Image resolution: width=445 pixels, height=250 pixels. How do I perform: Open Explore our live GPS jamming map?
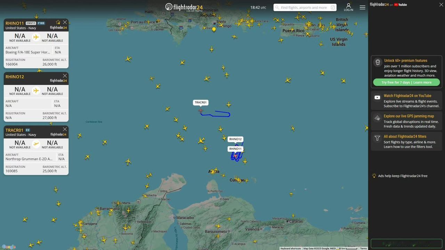pos(409,116)
